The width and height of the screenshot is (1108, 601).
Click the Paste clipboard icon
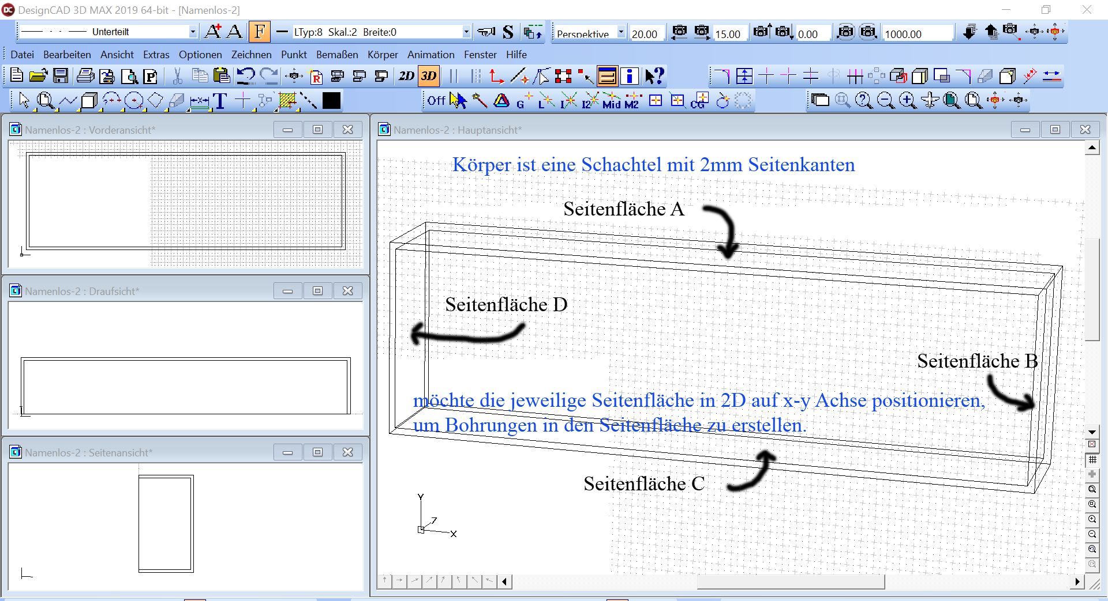[222, 76]
